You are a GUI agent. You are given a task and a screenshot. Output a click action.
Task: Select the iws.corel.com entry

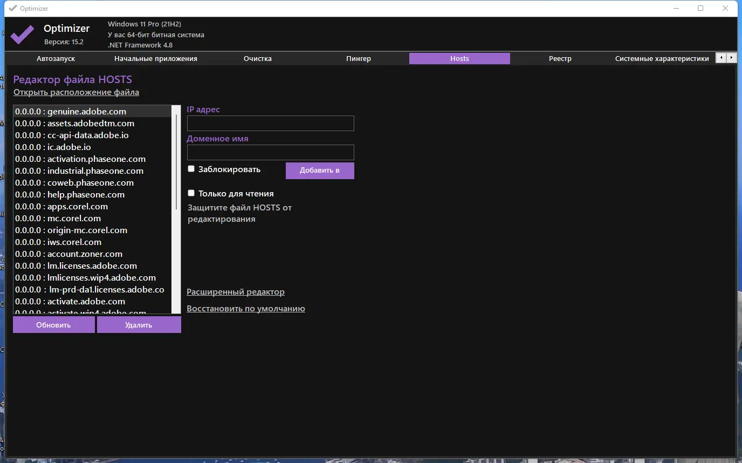[x=92, y=242]
